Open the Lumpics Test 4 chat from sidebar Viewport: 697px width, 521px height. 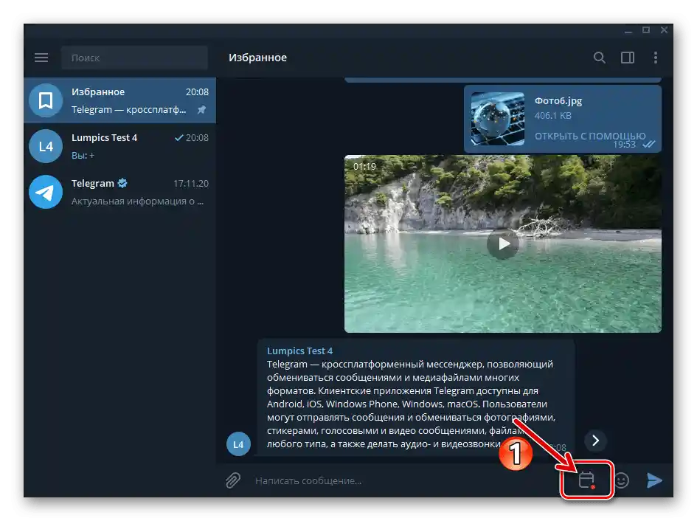(118, 145)
